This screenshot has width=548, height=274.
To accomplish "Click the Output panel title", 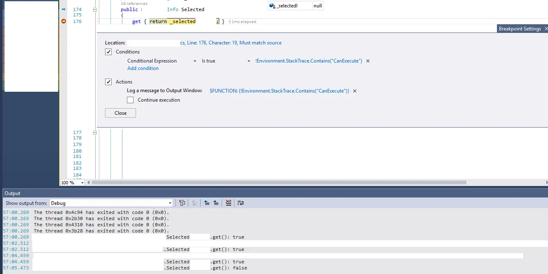I will click(12, 193).
